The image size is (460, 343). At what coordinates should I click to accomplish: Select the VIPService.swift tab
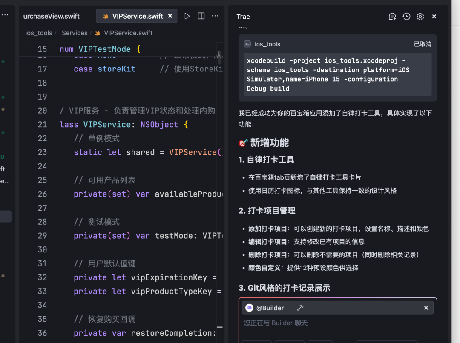(137, 16)
